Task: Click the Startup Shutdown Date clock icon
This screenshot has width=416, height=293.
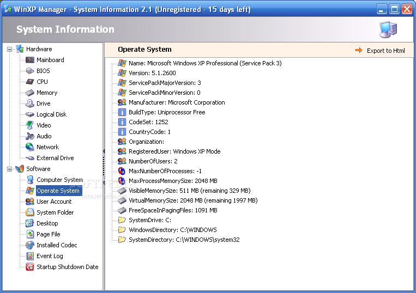Action: 29,267
